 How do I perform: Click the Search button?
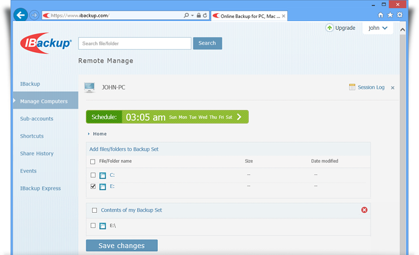tap(208, 43)
